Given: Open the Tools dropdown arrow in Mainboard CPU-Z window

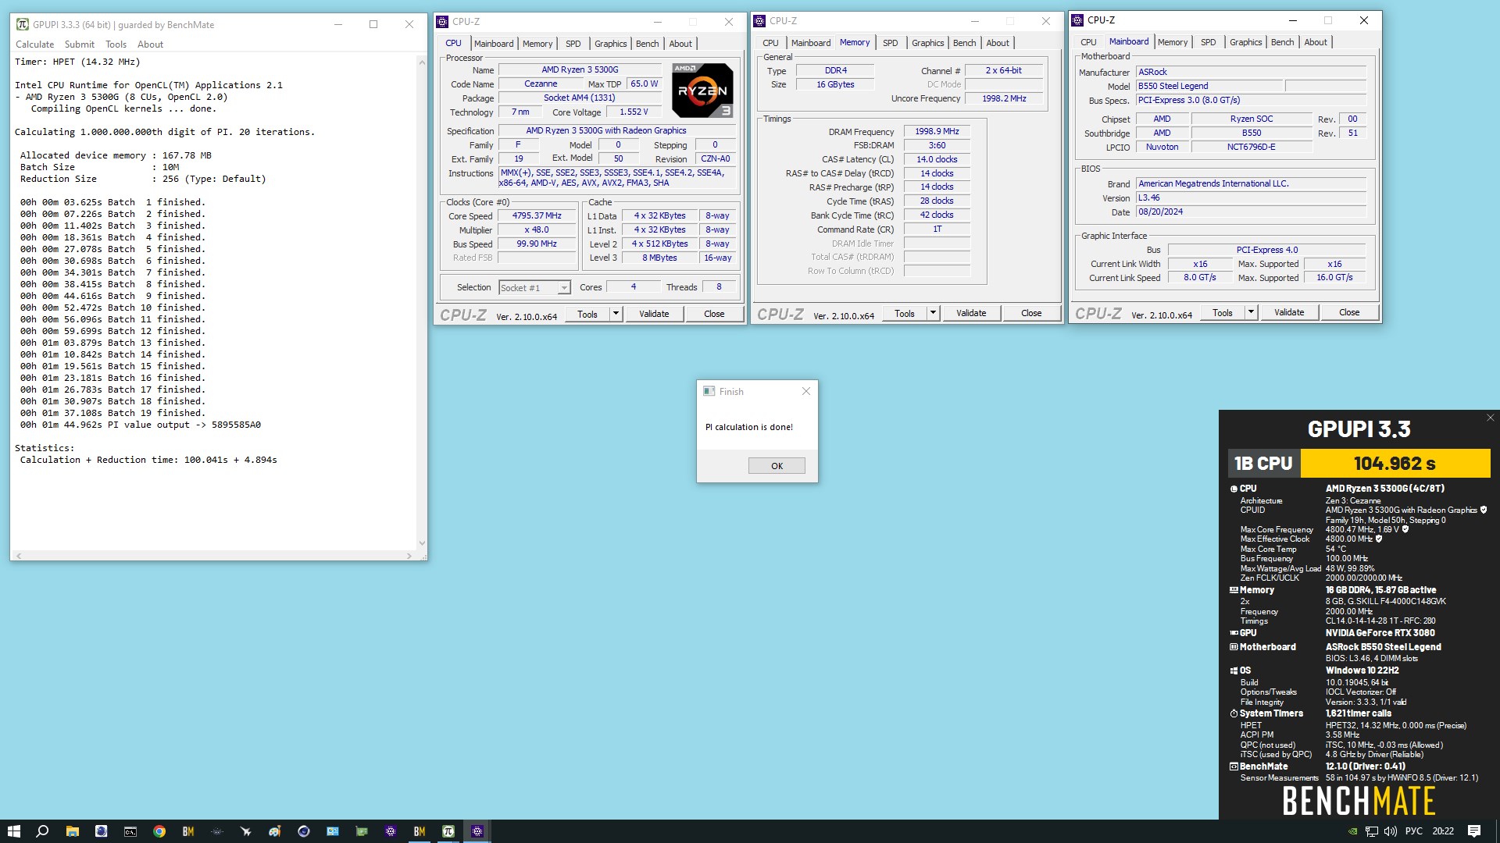Looking at the screenshot, I should (1251, 312).
